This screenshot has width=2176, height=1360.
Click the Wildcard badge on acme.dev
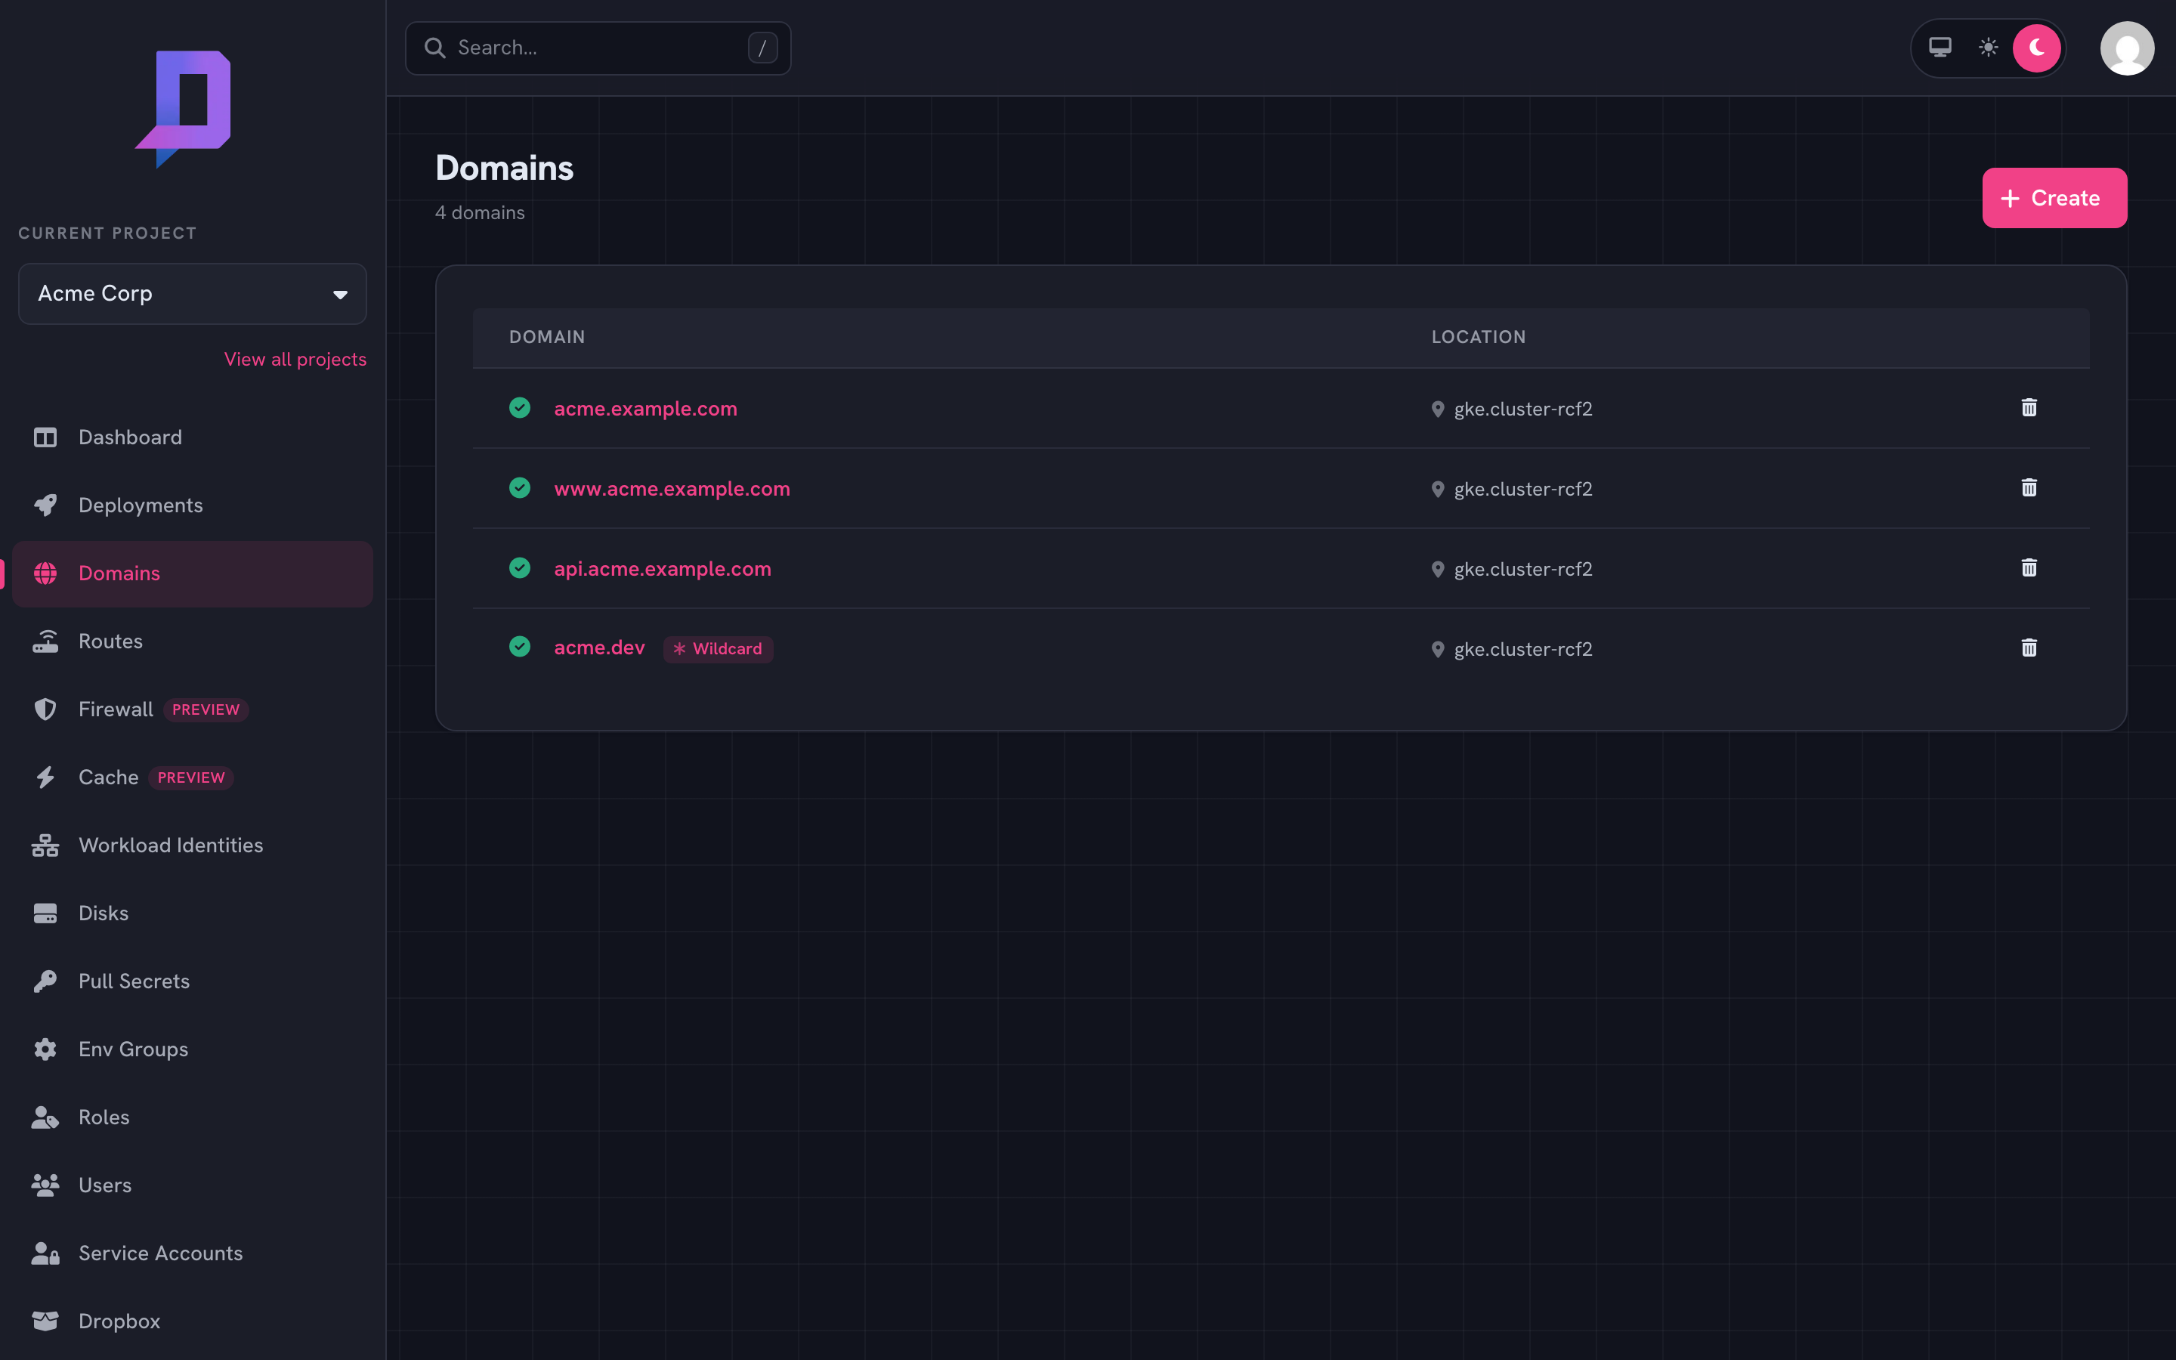pyautogui.click(x=718, y=648)
